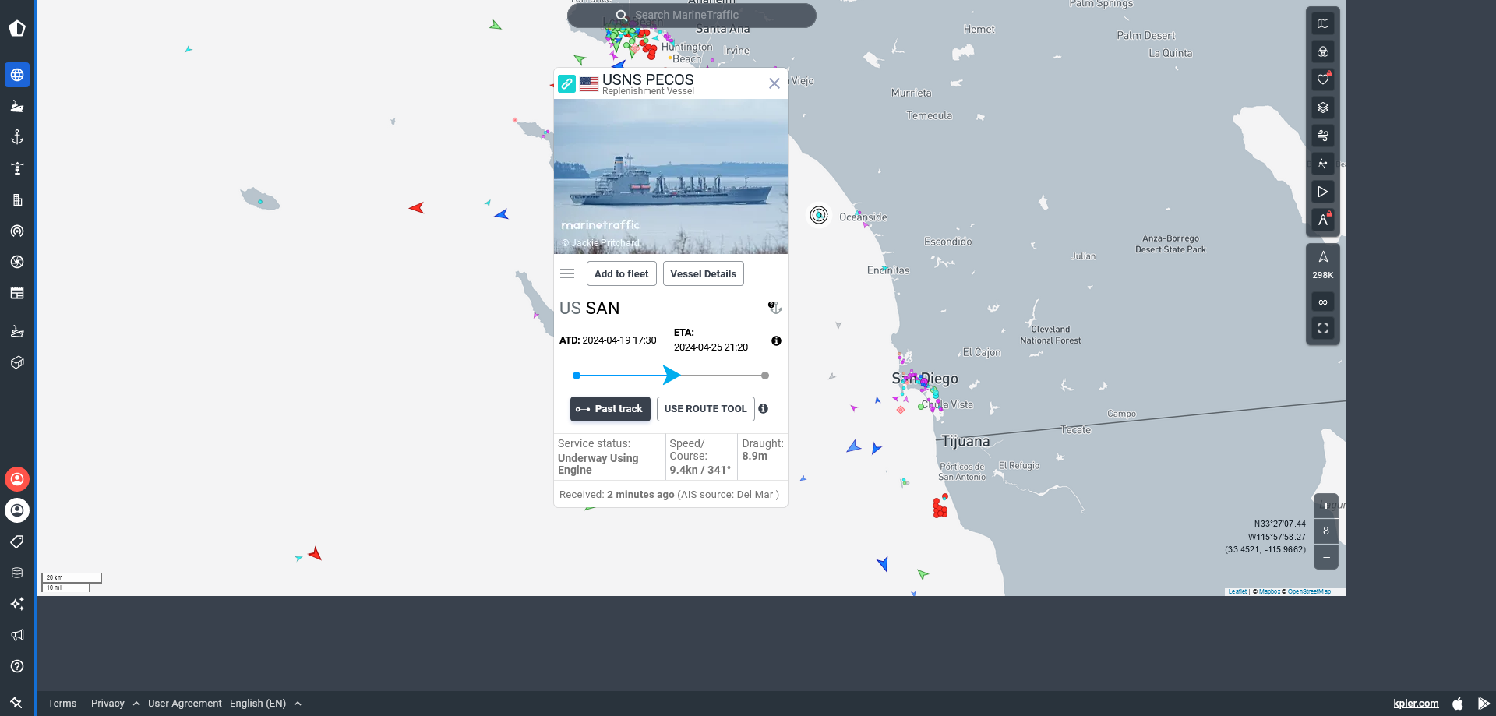
Task: Click the white profile avatar icon
Action: click(x=17, y=510)
